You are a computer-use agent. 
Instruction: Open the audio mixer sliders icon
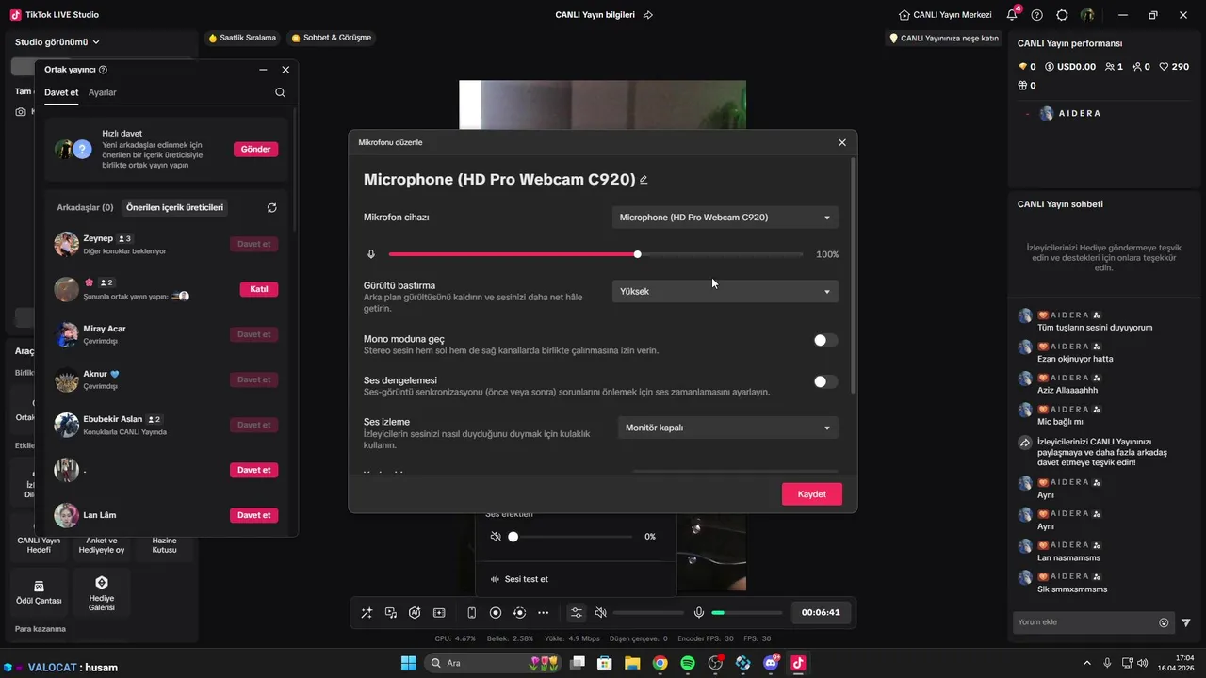coord(577,613)
